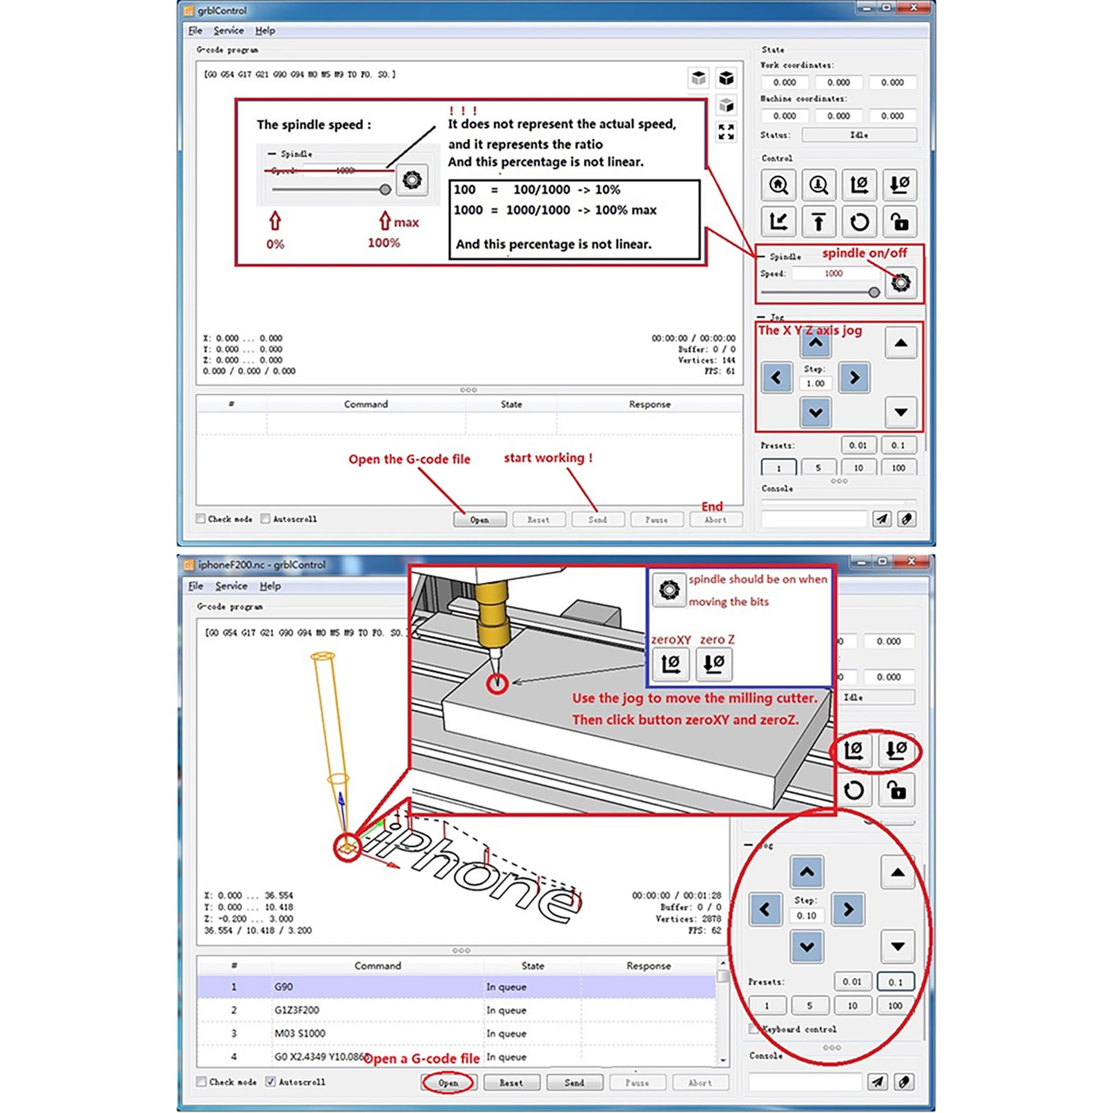Click the Zero Z icon circled in the iphoneF200.nc window
This screenshot has height=1113, width=1113.
click(x=896, y=750)
